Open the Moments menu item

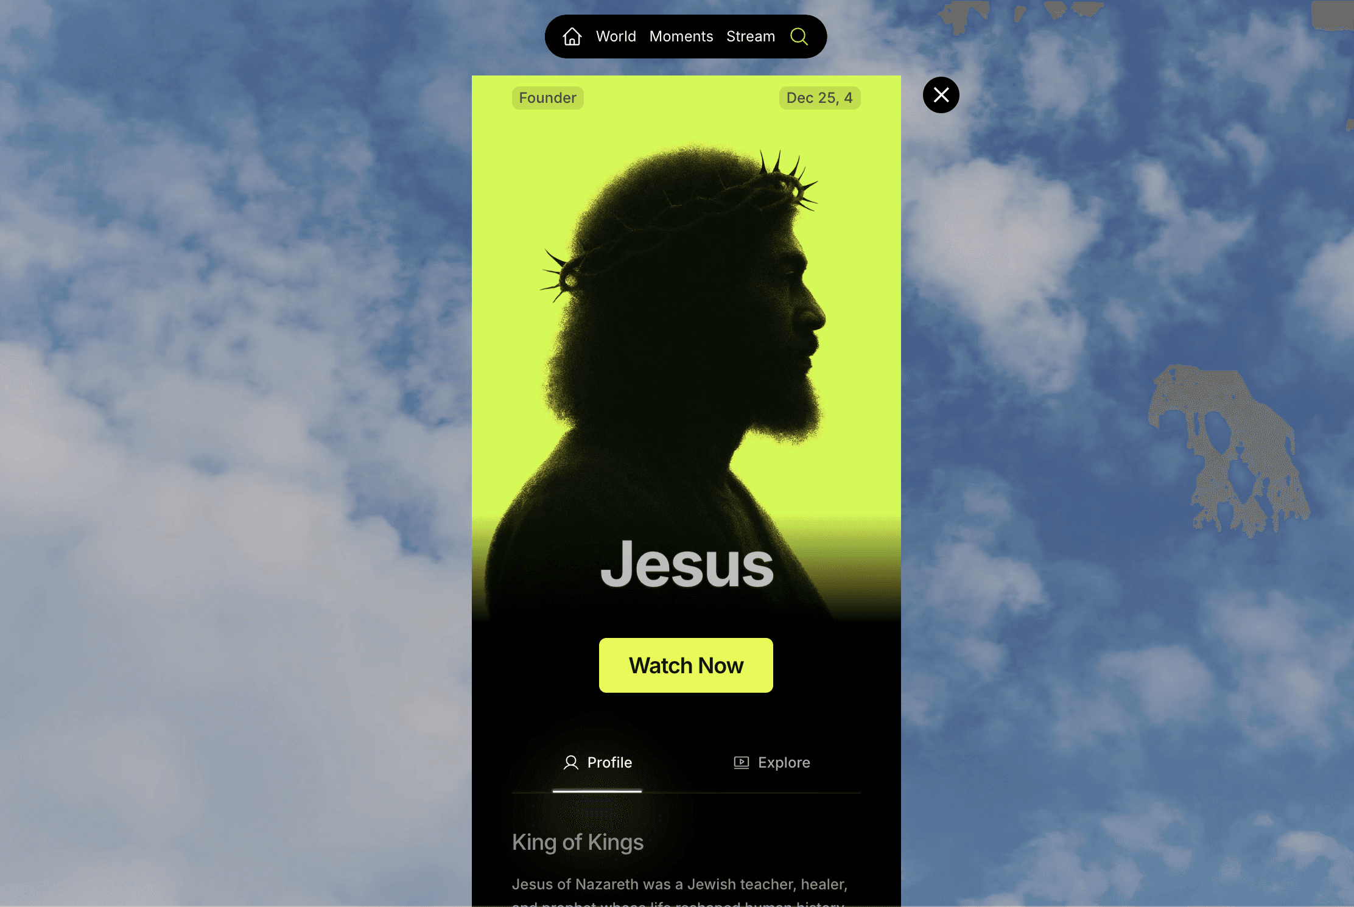click(x=681, y=37)
